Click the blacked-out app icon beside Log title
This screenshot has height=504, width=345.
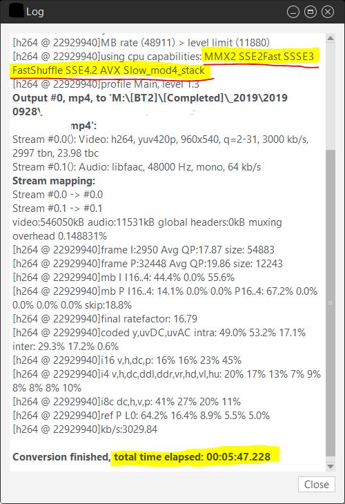coord(17,11)
